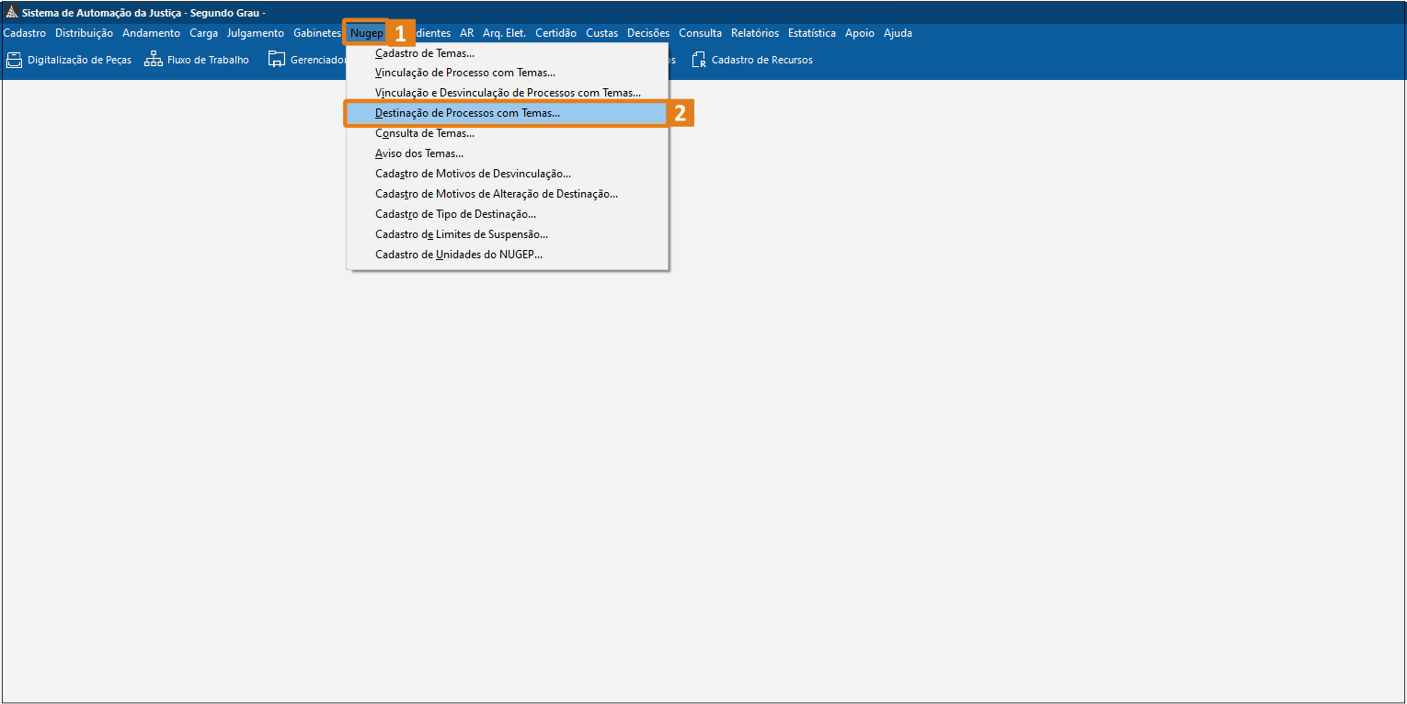Click the application logo in title bar
The width and height of the screenshot is (1407, 704).
click(12, 13)
